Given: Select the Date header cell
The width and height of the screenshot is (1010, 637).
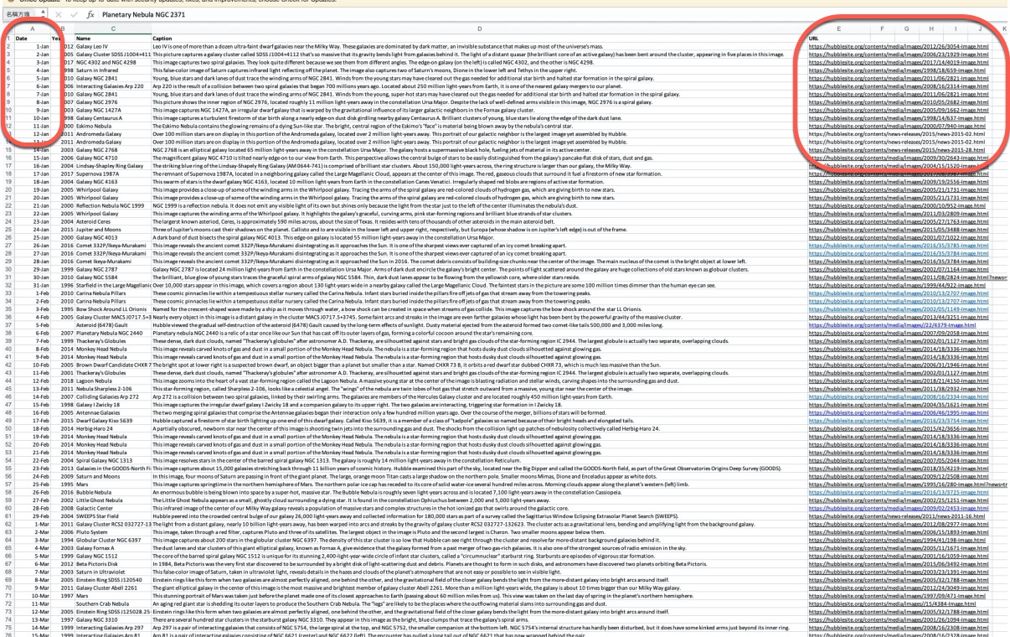Looking at the screenshot, I should pos(32,38).
